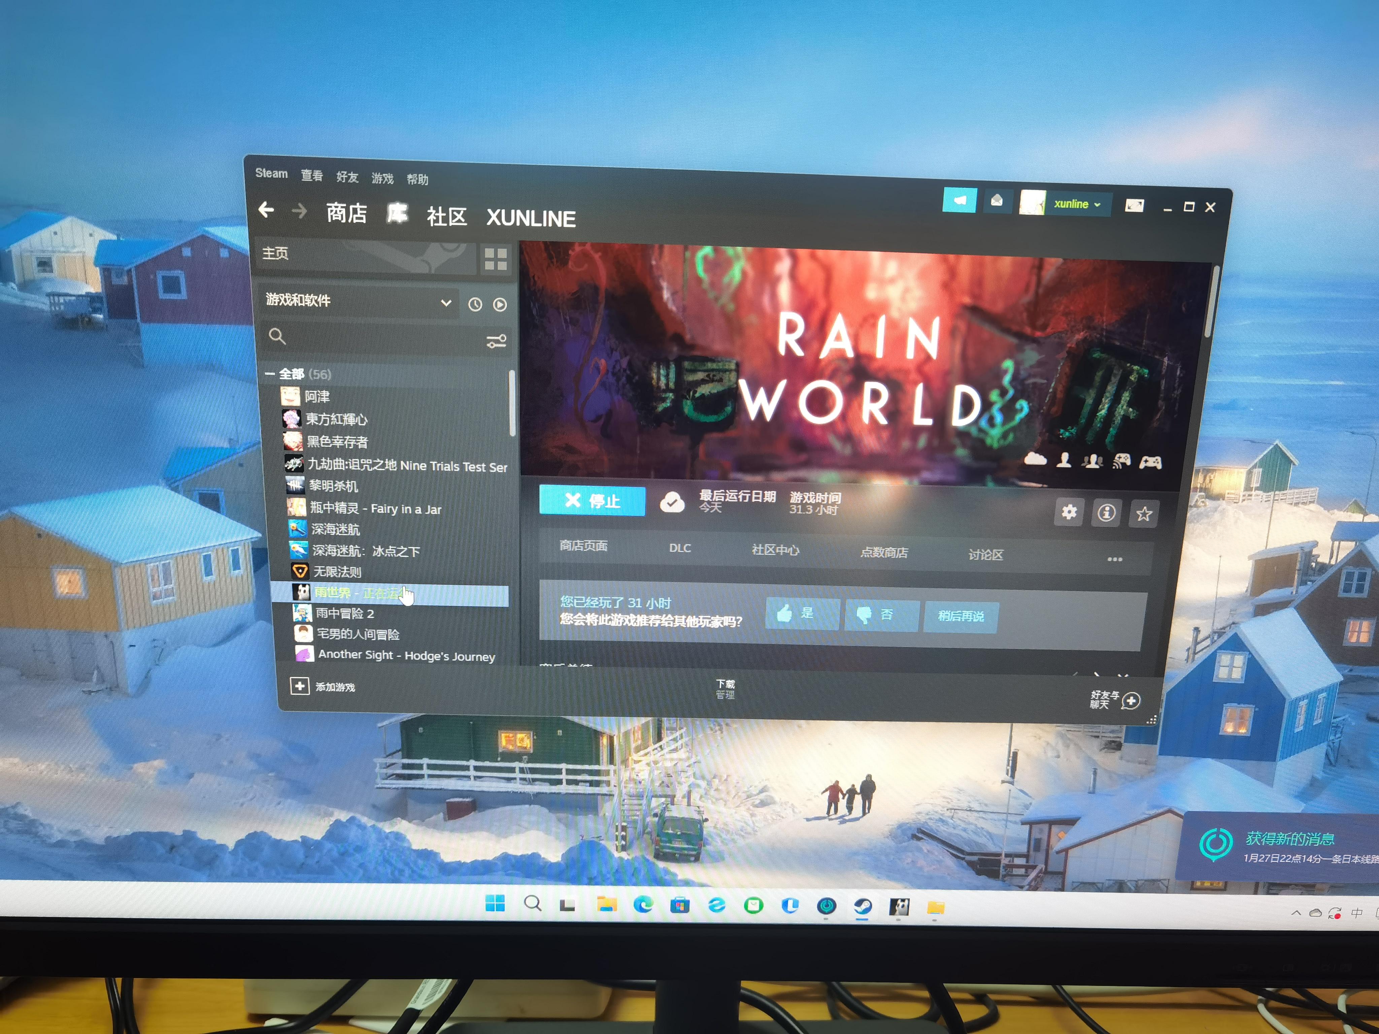The height and width of the screenshot is (1034, 1379).
Task: Click the 稍后再说 button
Action: pos(961,617)
